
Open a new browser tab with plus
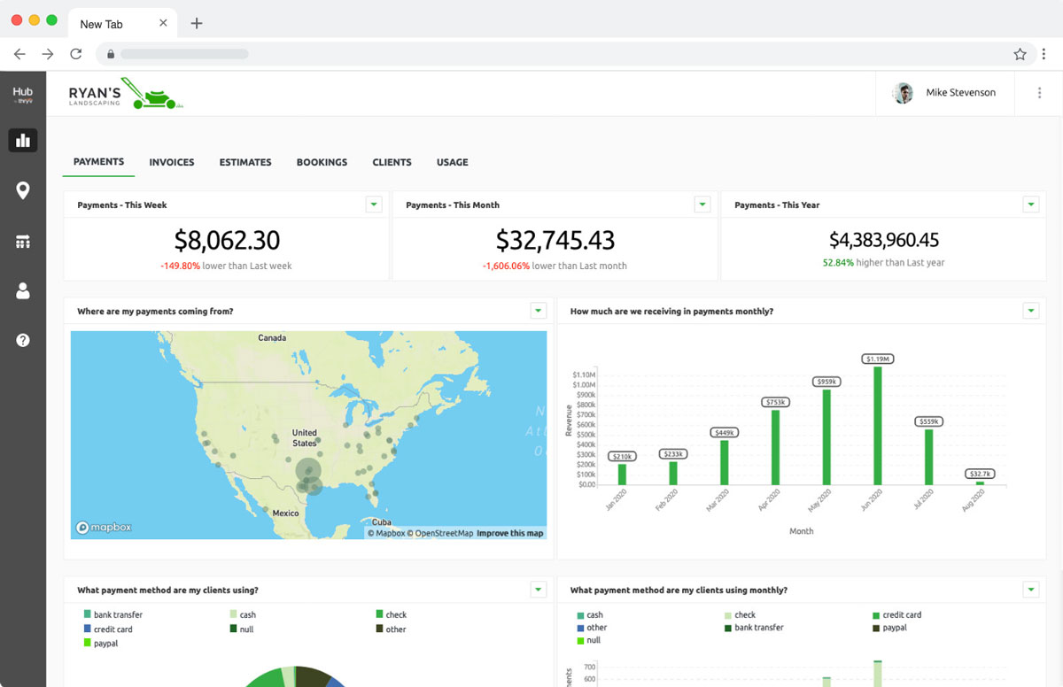pyautogui.click(x=197, y=23)
